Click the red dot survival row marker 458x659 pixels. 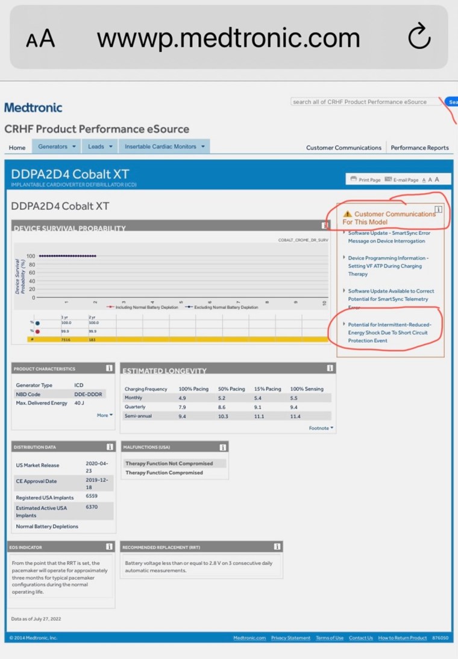38,331
